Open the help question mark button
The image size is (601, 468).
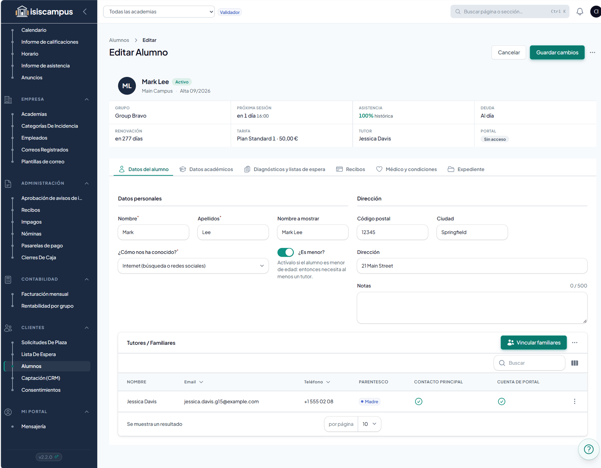click(x=588, y=449)
